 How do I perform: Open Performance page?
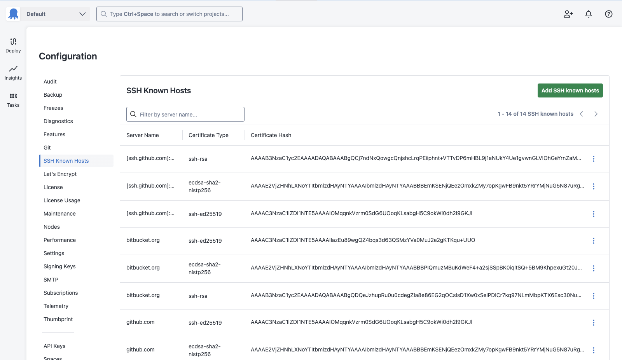[59, 240]
